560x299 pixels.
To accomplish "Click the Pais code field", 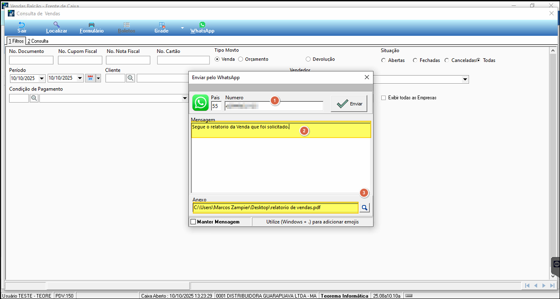I will (216, 106).
